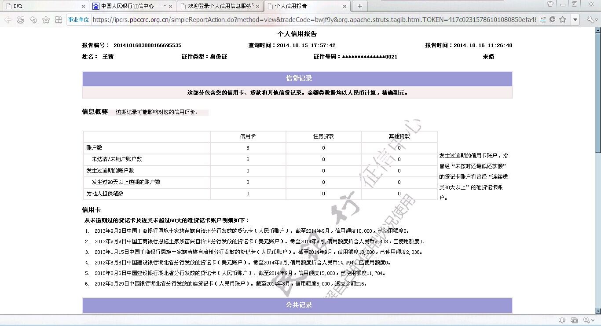The image size is (601, 326).
Task: Bookmark this page using address bar star
Action: pyautogui.click(x=562, y=20)
